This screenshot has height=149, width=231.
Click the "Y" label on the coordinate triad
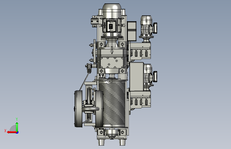coord(17,119)
